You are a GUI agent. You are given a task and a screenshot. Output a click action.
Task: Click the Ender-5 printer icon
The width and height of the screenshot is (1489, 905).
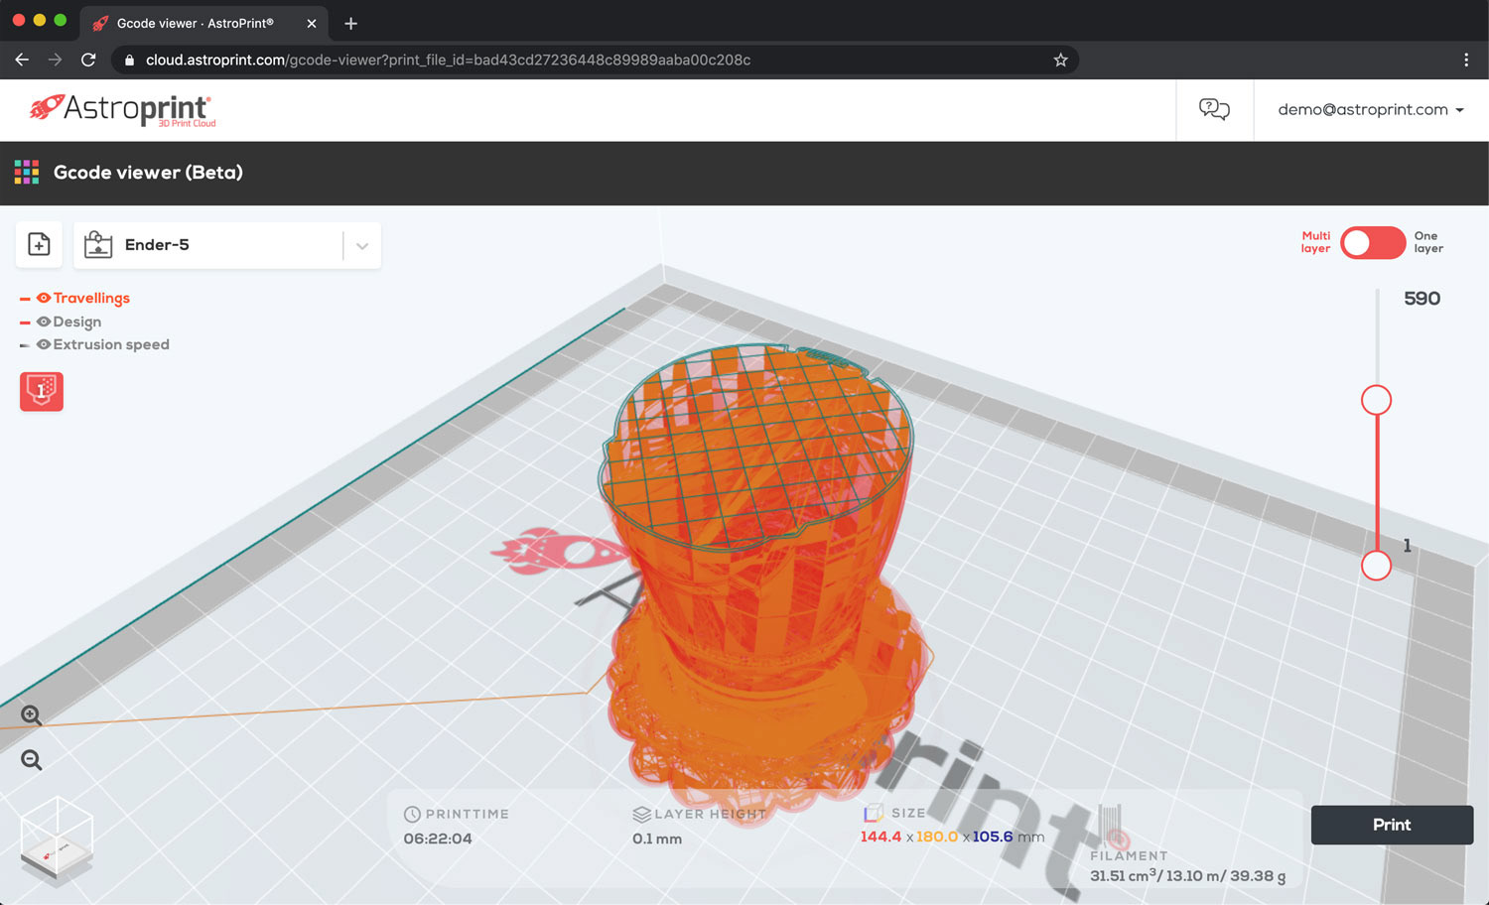tap(98, 245)
